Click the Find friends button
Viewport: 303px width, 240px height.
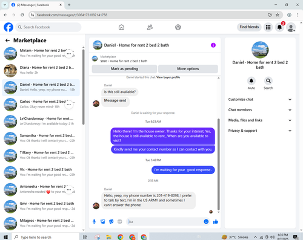249,27
